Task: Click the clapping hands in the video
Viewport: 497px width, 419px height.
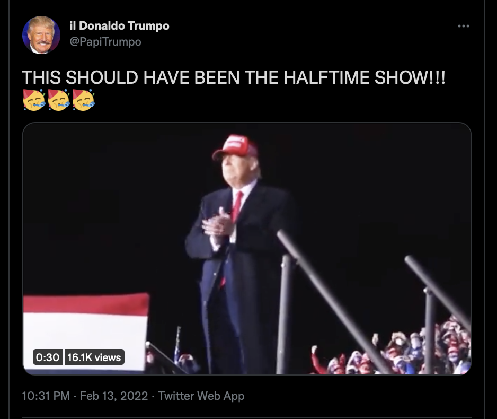Action: pos(218,224)
